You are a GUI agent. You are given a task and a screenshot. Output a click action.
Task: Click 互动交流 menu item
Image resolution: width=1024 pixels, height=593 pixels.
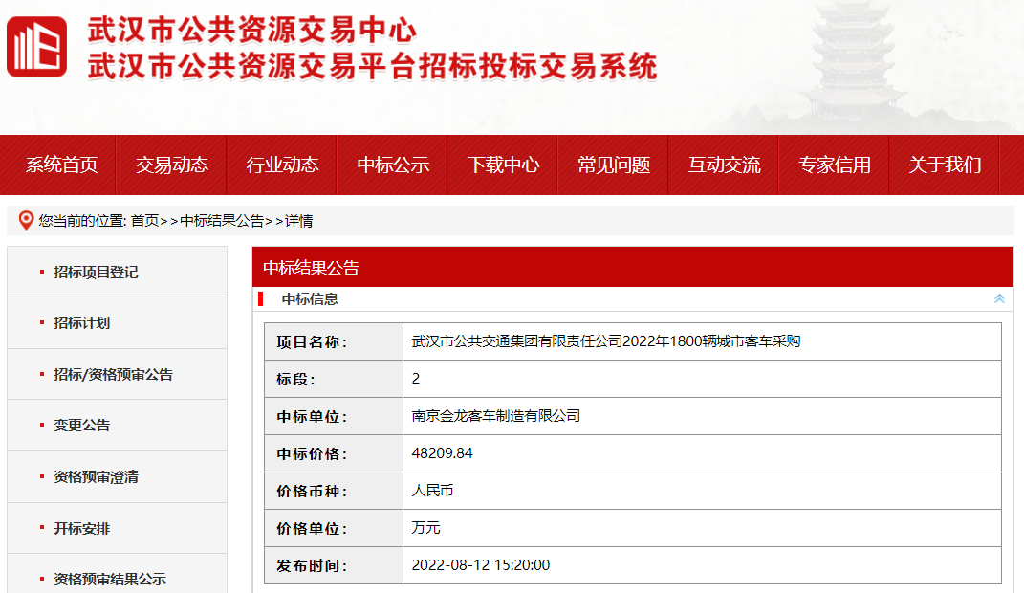pyautogui.click(x=724, y=165)
